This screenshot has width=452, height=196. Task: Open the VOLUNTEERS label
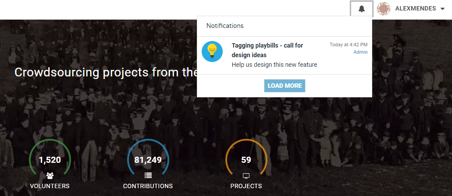(50, 186)
